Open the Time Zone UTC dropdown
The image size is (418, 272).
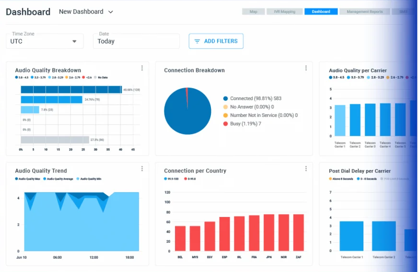tap(45, 41)
